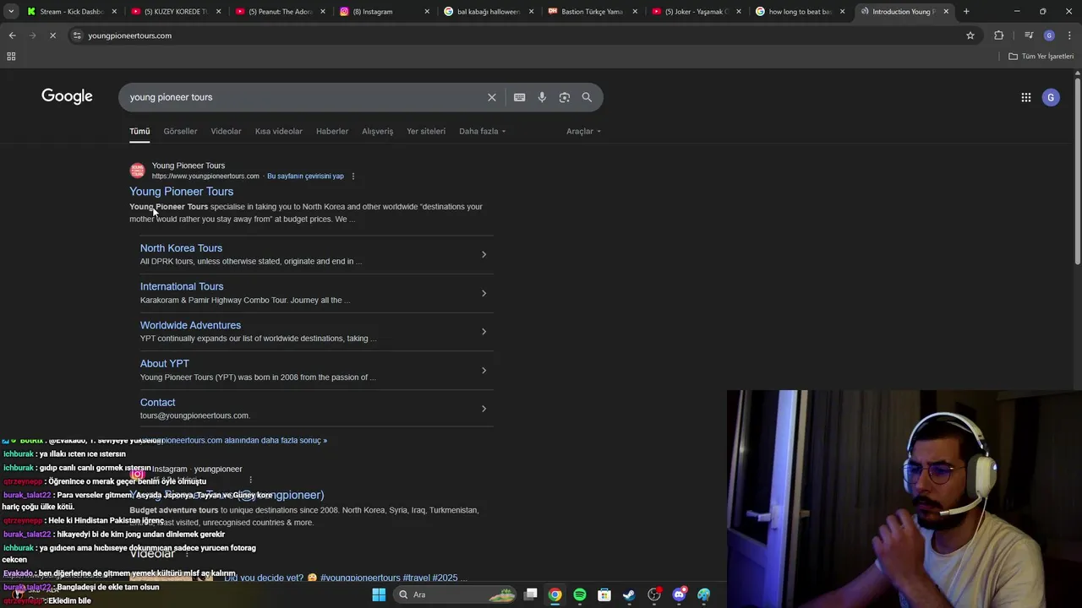Open a new browser tab
1082x608 pixels.
pyautogui.click(x=966, y=12)
